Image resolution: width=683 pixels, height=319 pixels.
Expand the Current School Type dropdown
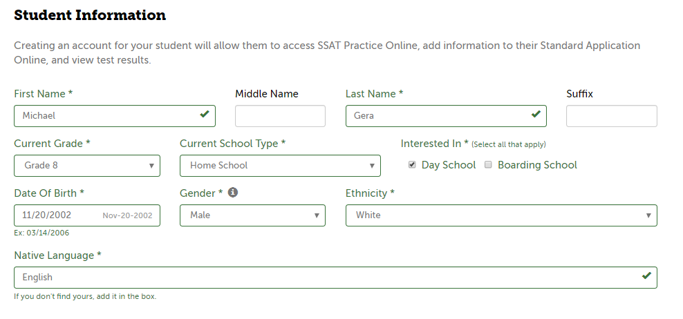point(280,166)
